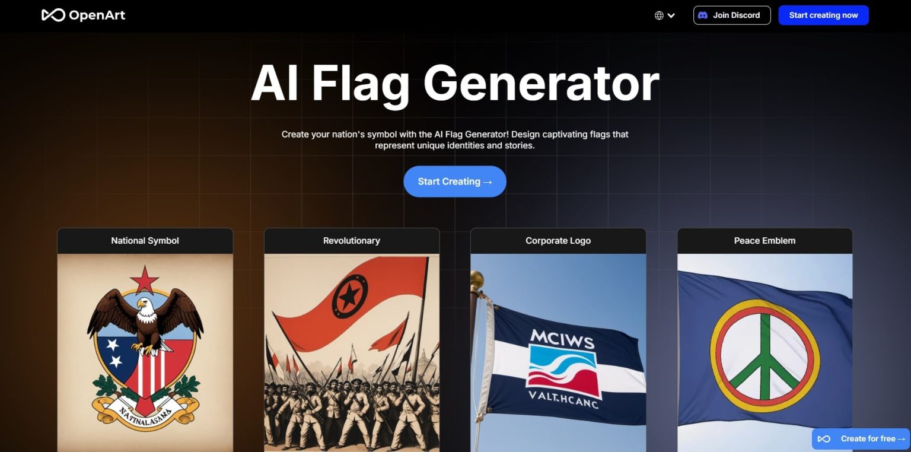The height and width of the screenshot is (452, 911).
Task: Click the Create for free floating button
Action: [861, 439]
